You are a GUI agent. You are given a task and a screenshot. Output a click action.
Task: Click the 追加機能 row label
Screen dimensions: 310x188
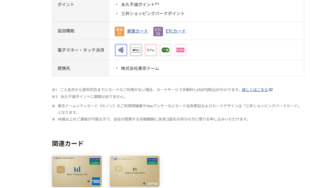click(66, 31)
